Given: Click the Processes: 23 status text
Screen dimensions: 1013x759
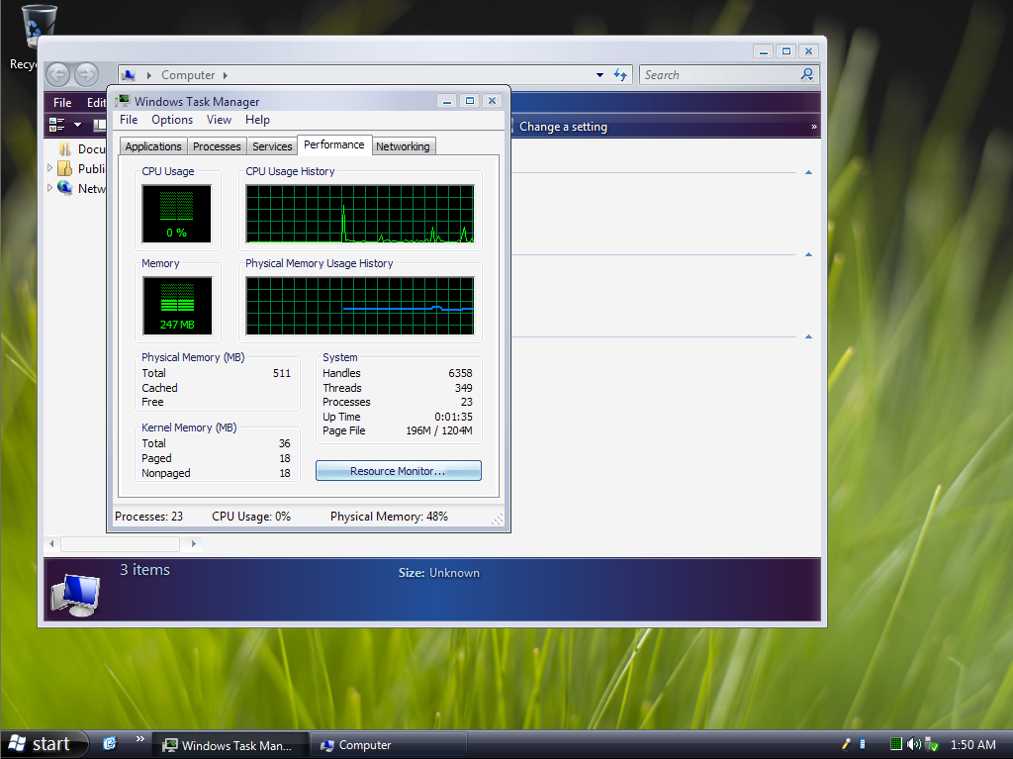Looking at the screenshot, I should pos(148,517).
